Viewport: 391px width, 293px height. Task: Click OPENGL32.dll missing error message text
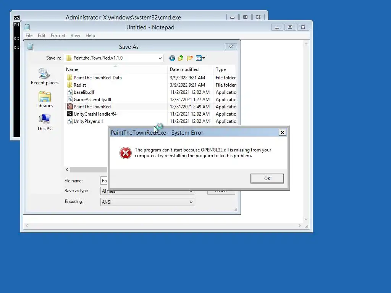pos(203,153)
